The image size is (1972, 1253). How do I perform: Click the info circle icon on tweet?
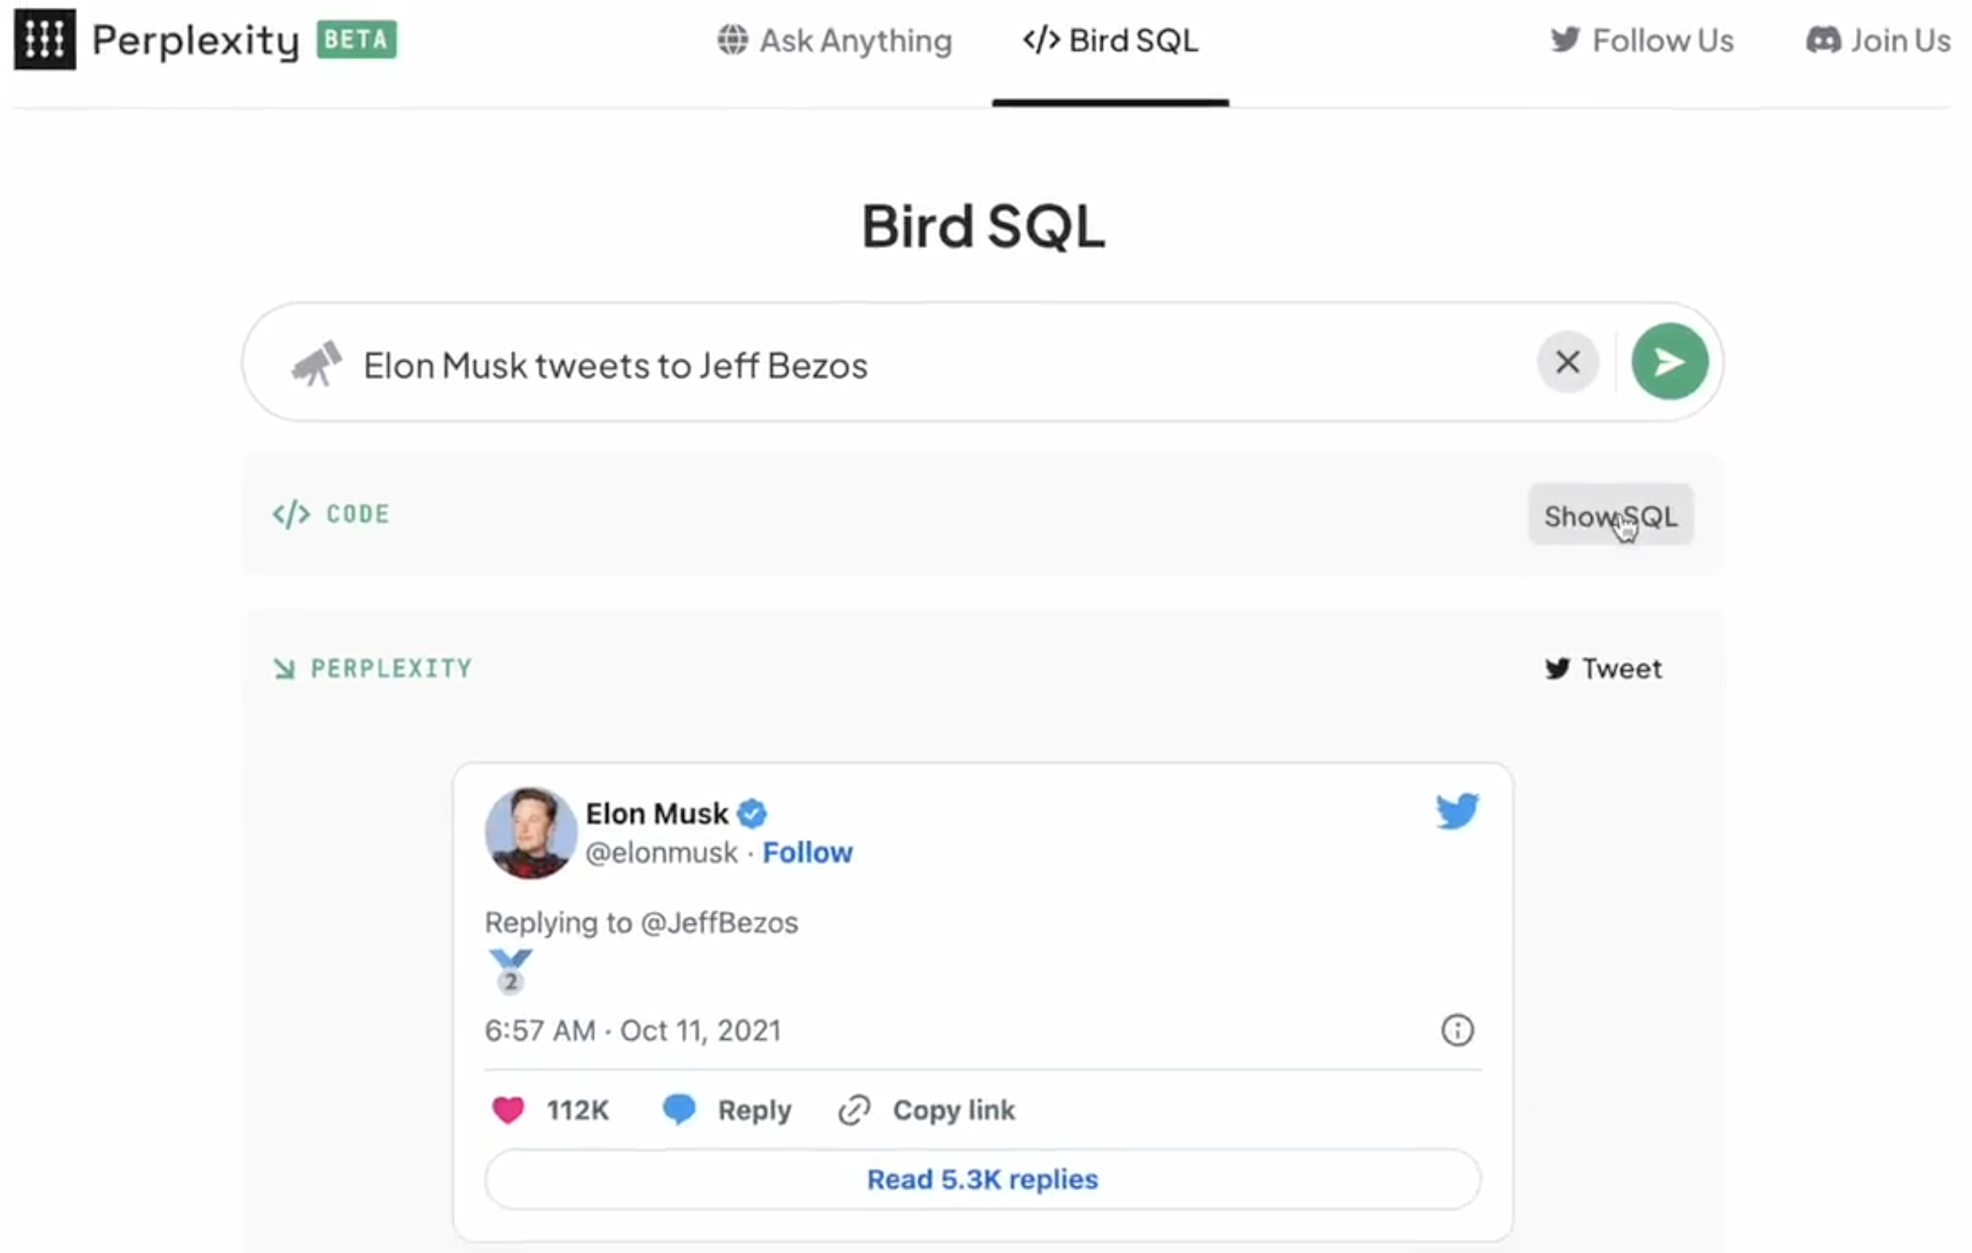(1458, 1029)
